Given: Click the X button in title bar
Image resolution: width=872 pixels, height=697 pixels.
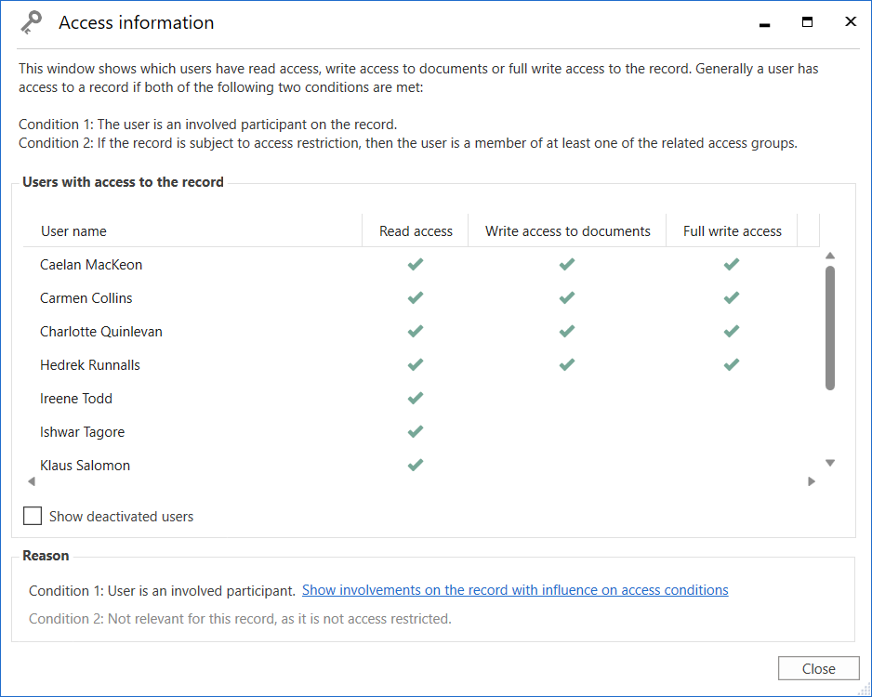Looking at the screenshot, I should 851,21.
